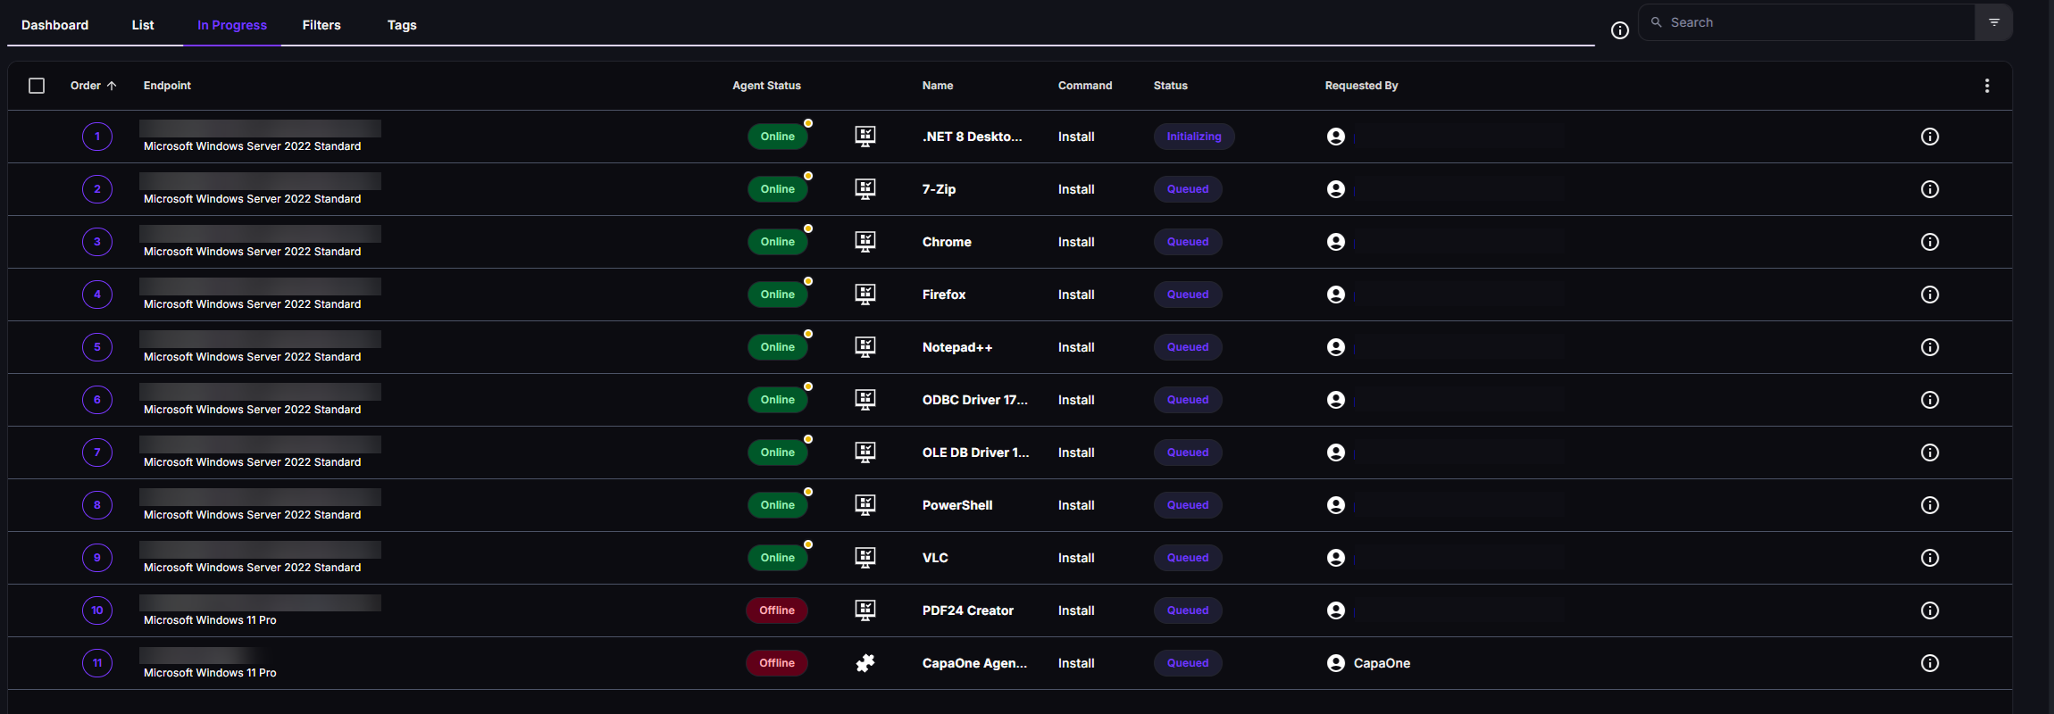This screenshot has height=714, width=2054.
Task: Click the package type icon in the Firefox row
Action: tap(865, 295)
